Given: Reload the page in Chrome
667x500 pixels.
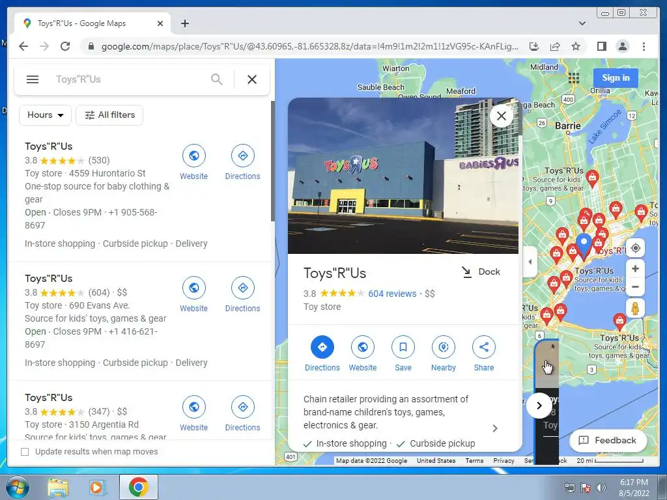Looking at the screenshot, I should click(65, 46).
